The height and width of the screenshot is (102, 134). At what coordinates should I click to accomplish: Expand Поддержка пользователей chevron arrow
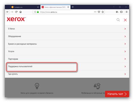click(125, 66)
